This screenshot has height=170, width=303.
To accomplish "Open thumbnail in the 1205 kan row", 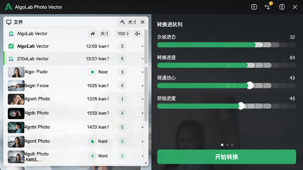I will click(x=16, y=99).
